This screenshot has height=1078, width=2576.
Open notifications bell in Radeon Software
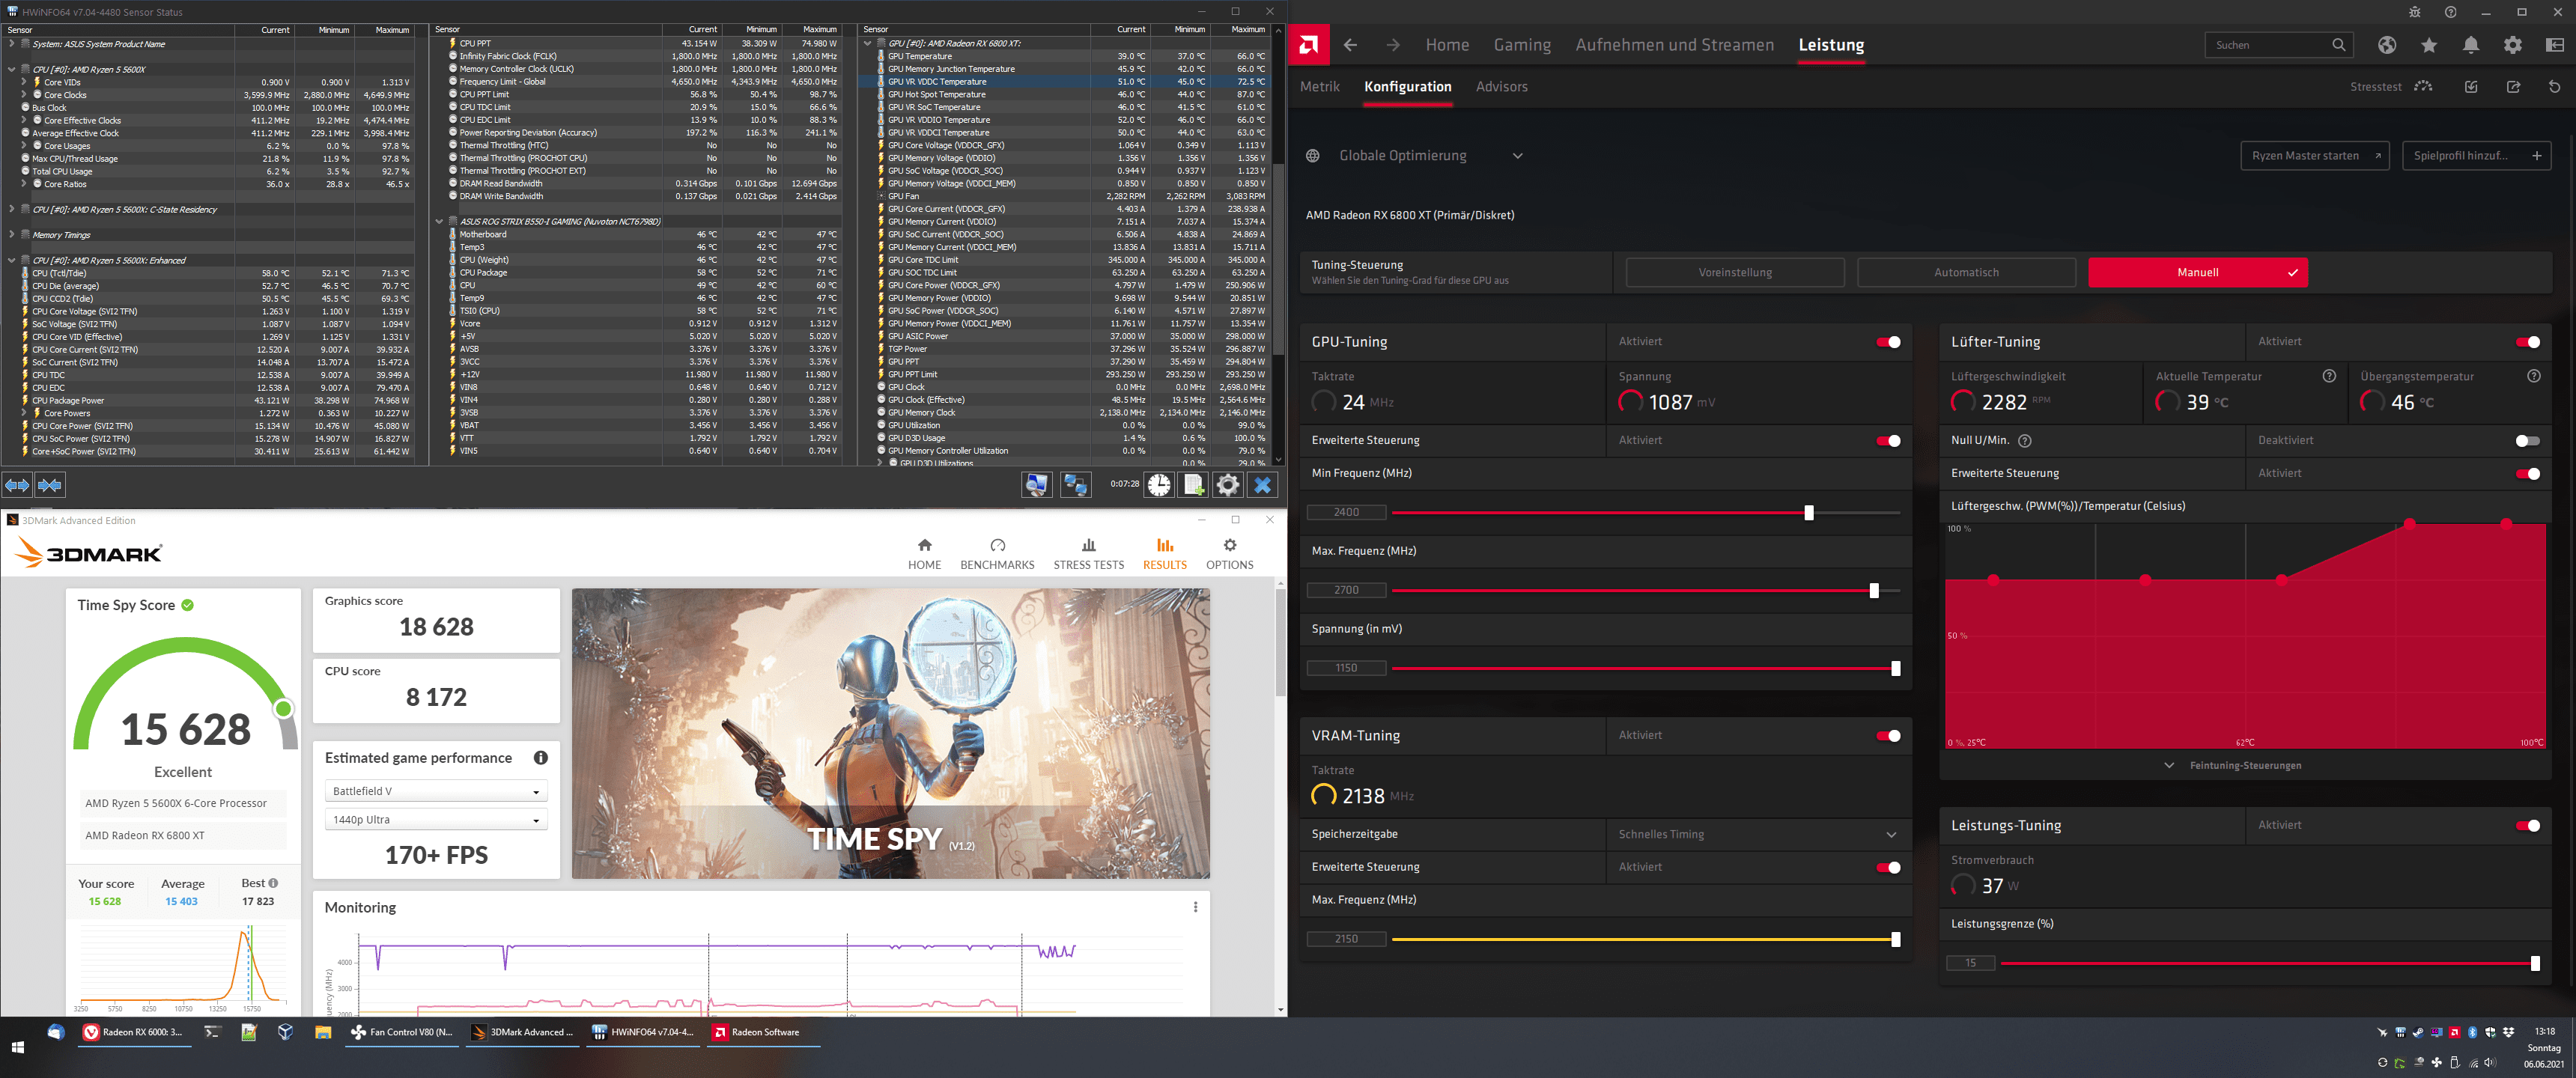click(x=2471, y=45)
